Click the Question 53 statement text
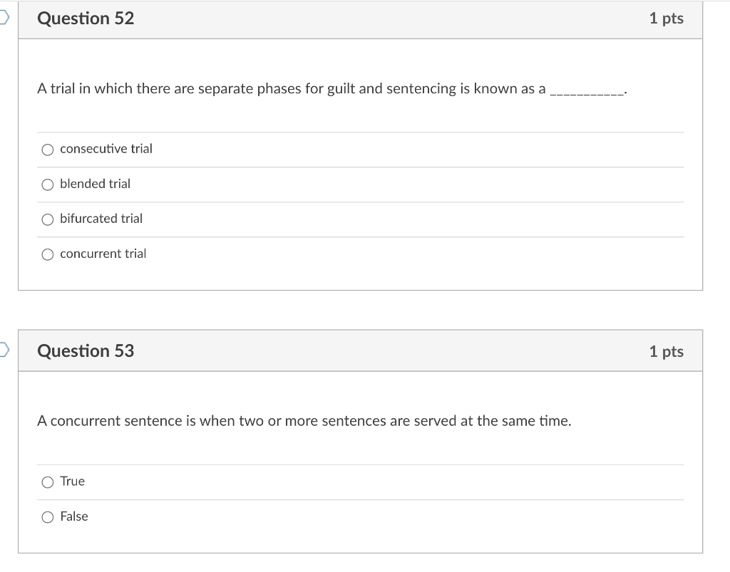Screen dimensions: 730x572 click(303, 420)
